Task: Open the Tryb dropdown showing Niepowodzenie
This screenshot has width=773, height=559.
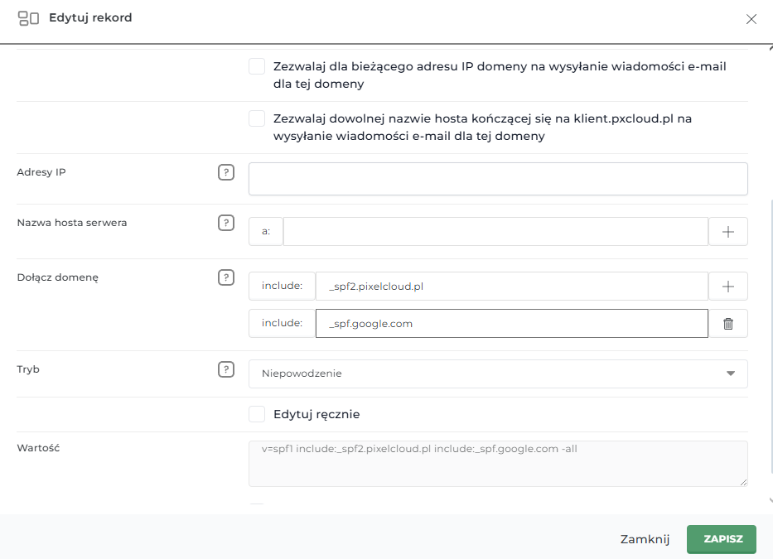Action: pyautogui.click(x=489, y=373)
